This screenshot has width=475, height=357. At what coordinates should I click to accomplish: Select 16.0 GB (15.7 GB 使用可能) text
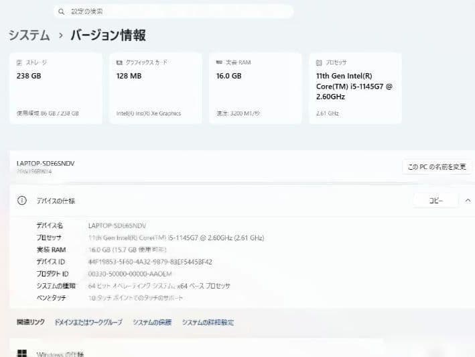point(127,250)
